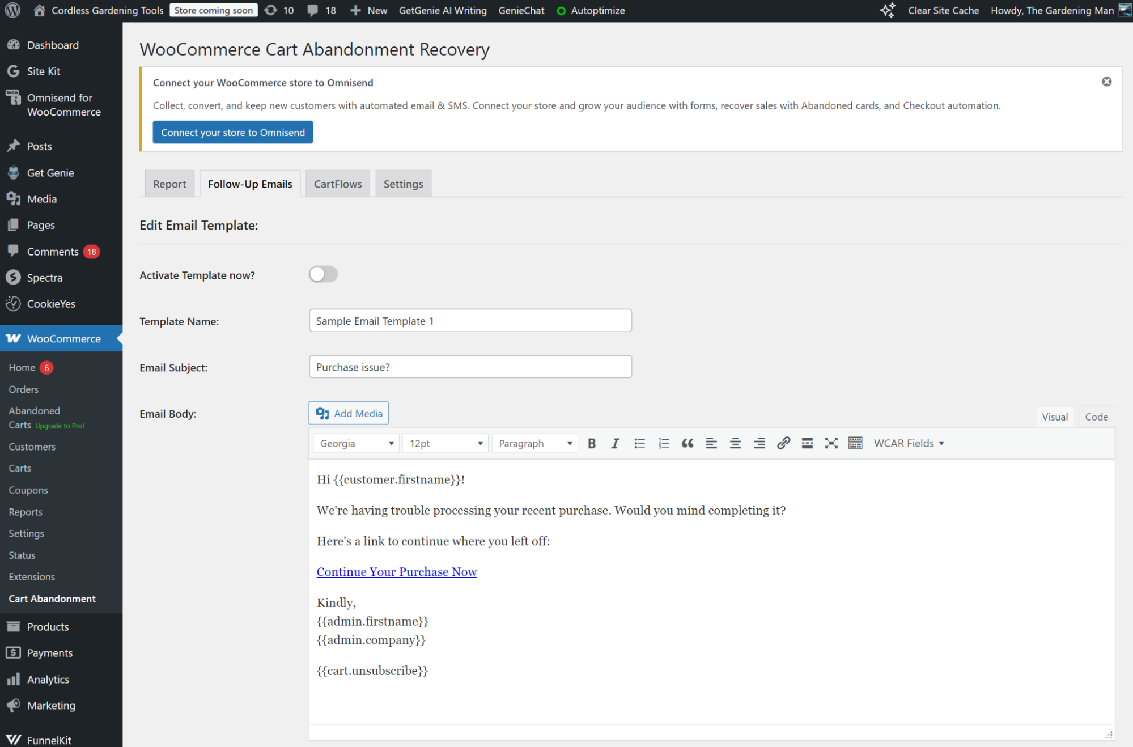Open the Paragraph format dropdown
Image resolution: width=1133 pixels, height=747 pixels.
point(534,443)
